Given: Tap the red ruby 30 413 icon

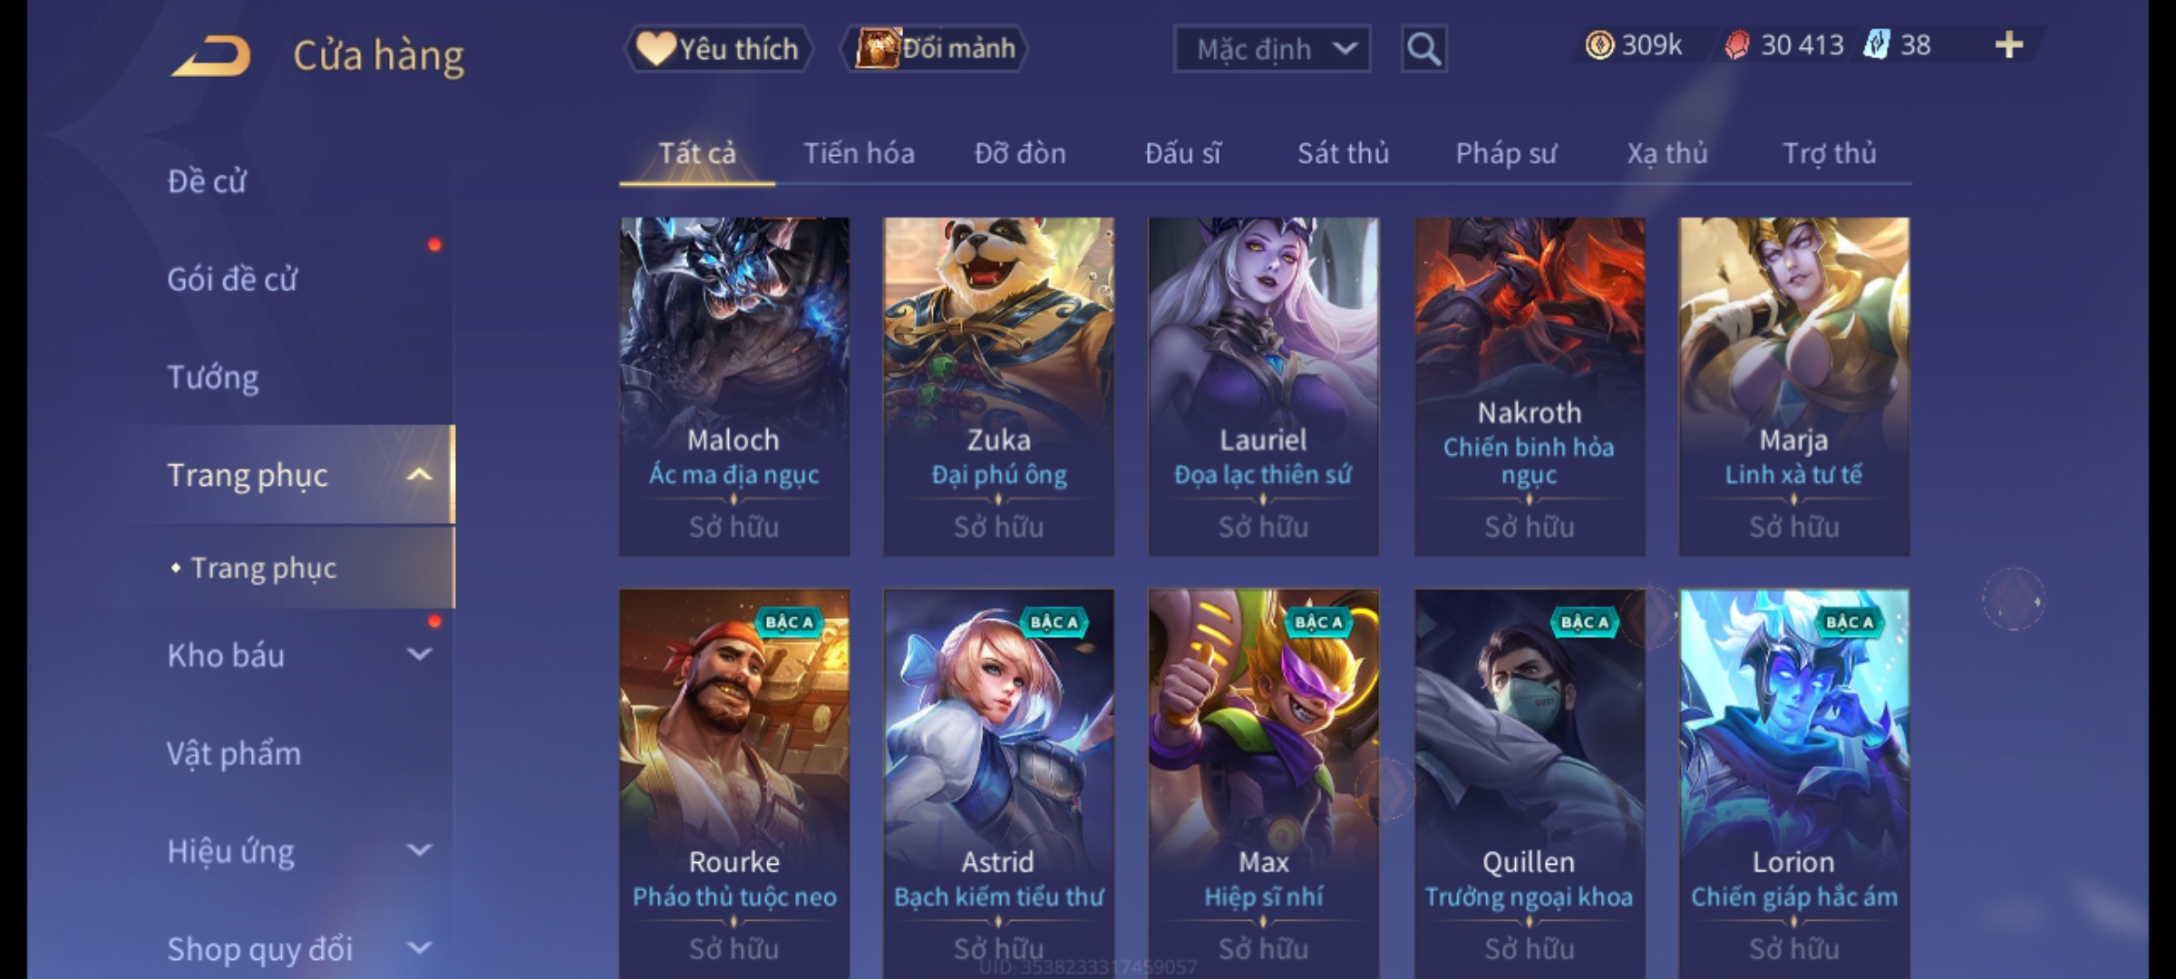Looking at the screenshot, I should [1736, 45].
